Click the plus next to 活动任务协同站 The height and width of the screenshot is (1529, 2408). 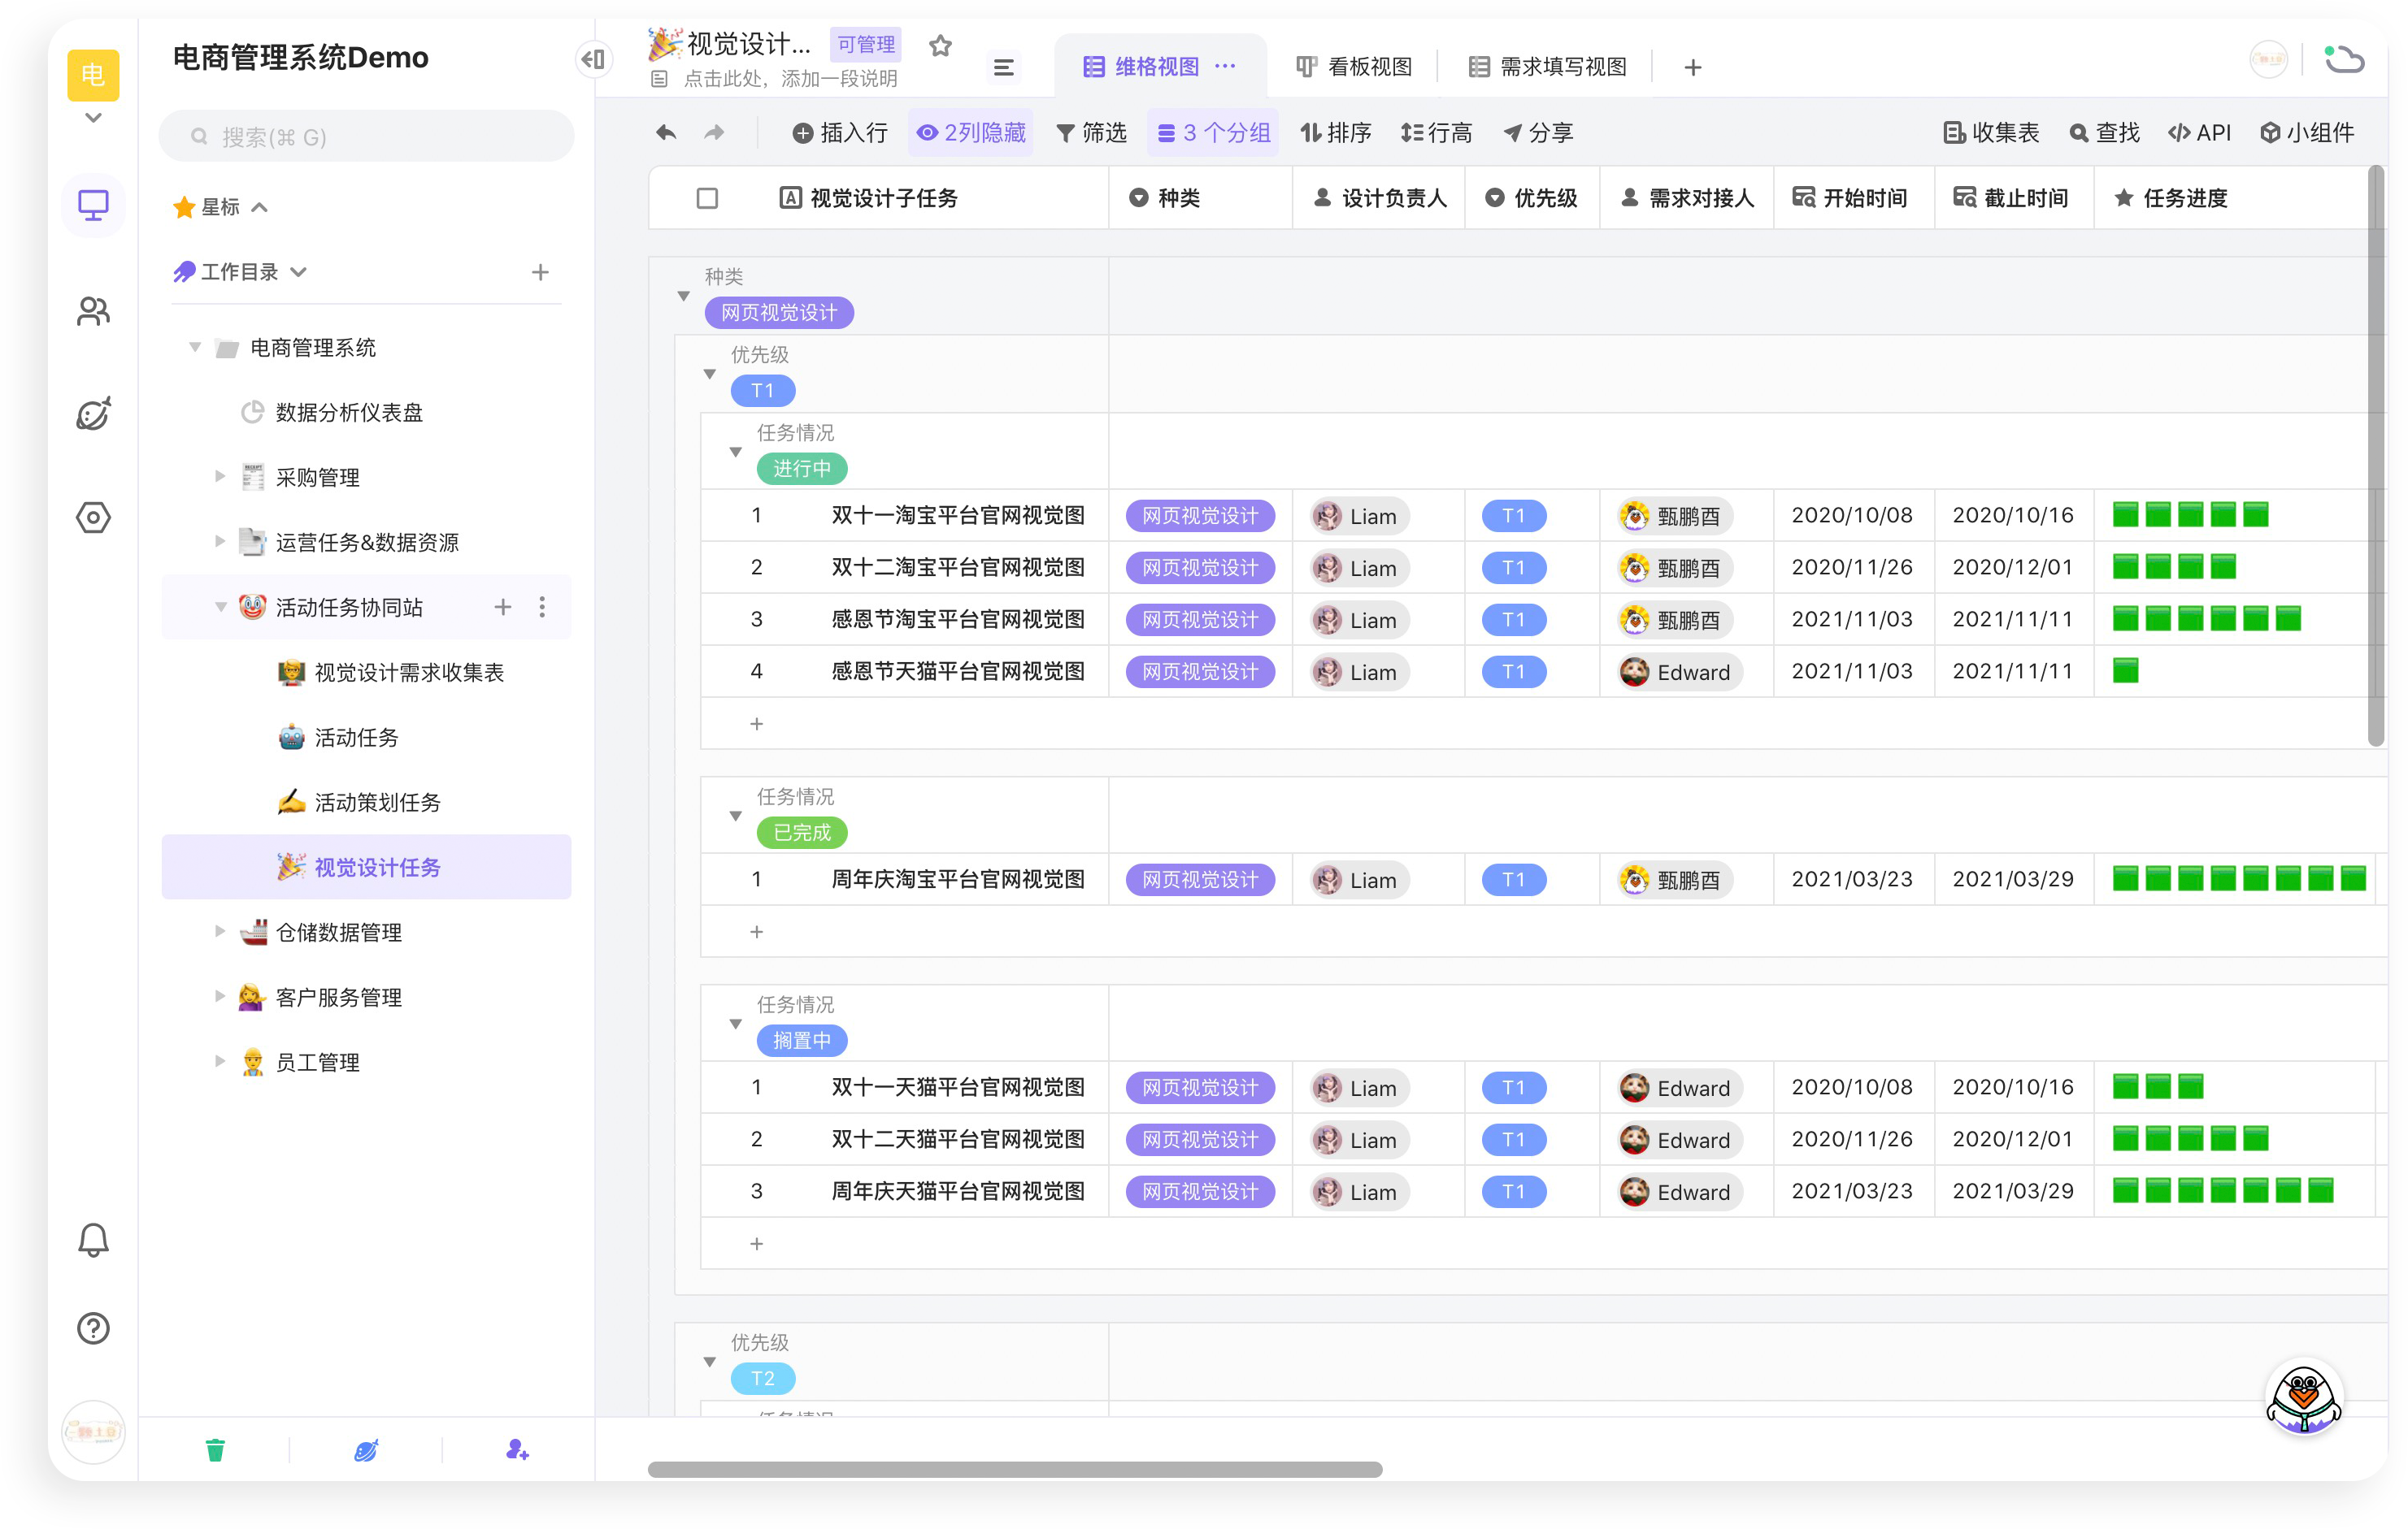tap(503, 607)
